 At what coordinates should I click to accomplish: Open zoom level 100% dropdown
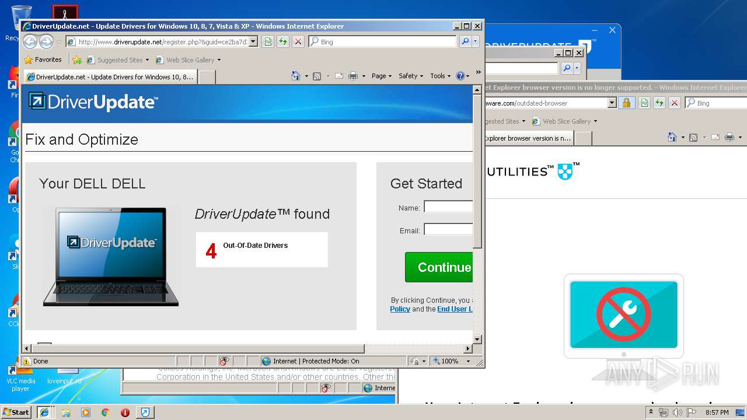[x=468, y=361]
